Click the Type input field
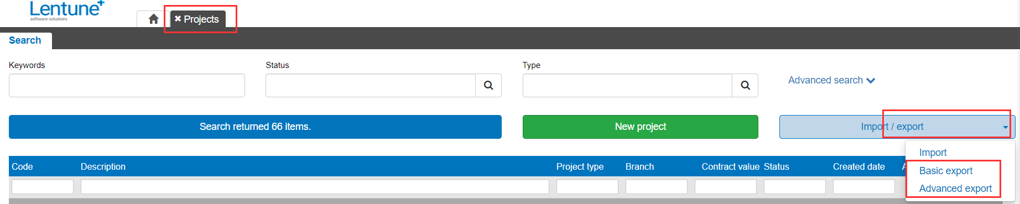Viewport: 1020px width, 204px height. [x=627, y=85]
